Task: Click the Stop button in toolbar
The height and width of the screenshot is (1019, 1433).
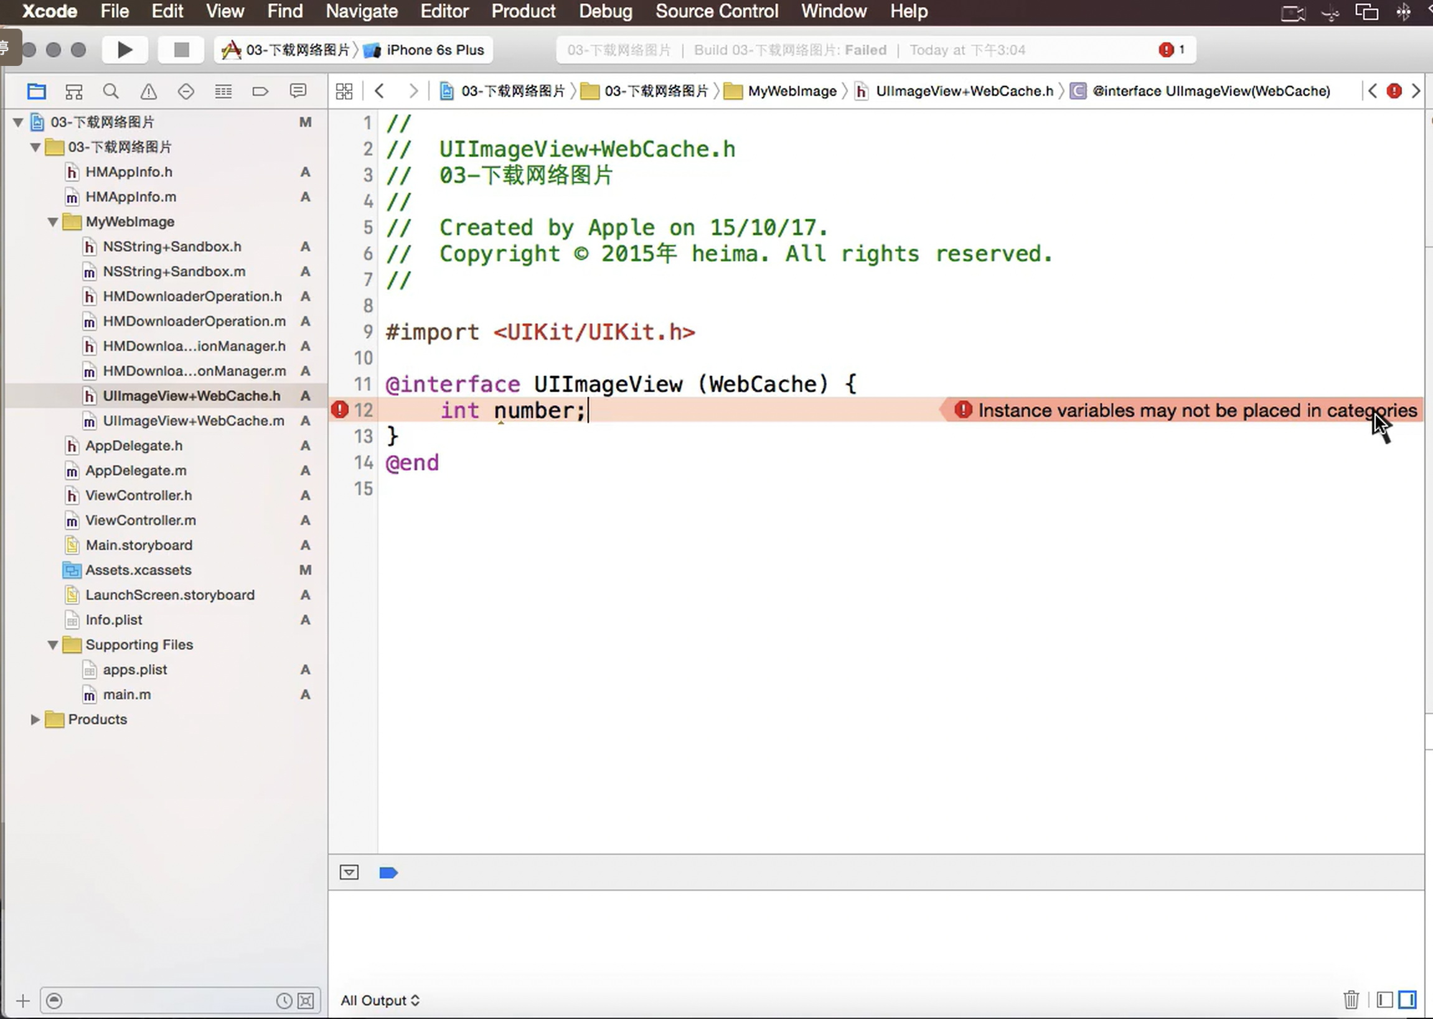Action: [181, 50]
